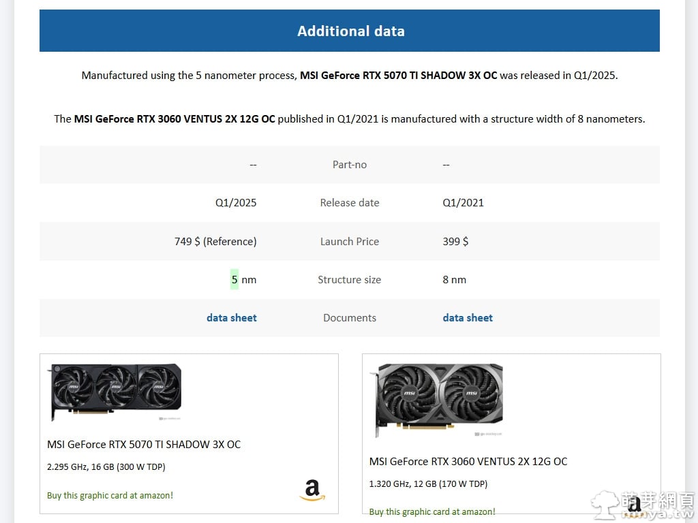The height and width of the screenshot is (523, 698).
Task: Open MSI GeForce RTX 3060 VENTUS 2X 12G OC card title
Action: [x=468, y=462]
